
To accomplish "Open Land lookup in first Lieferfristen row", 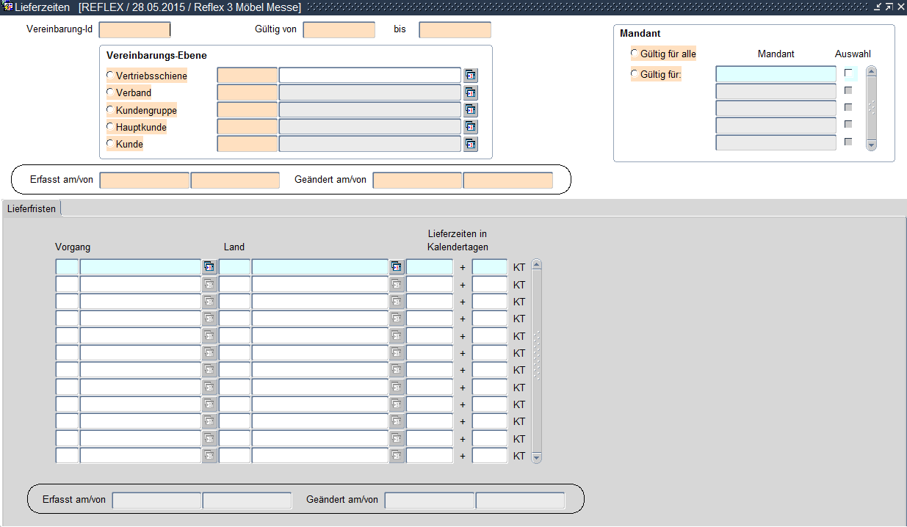I will click(397, 267).
